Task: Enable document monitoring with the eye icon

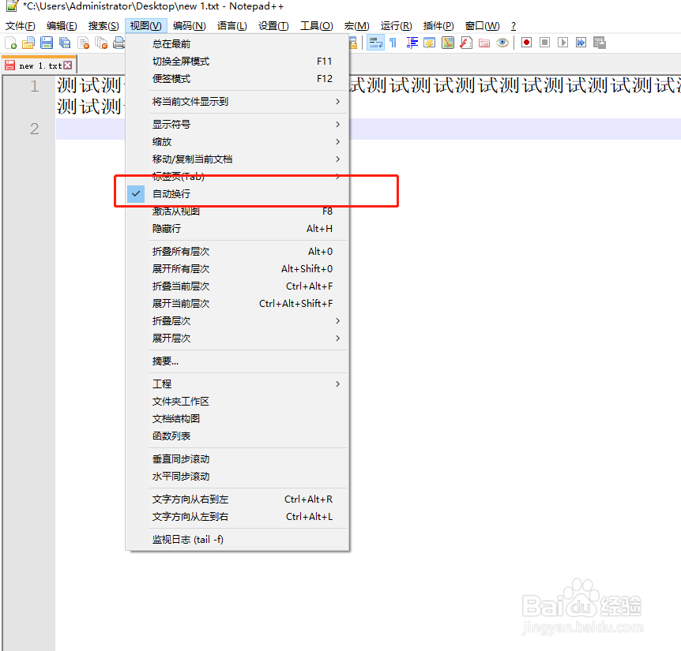Action: click(502, 42)
